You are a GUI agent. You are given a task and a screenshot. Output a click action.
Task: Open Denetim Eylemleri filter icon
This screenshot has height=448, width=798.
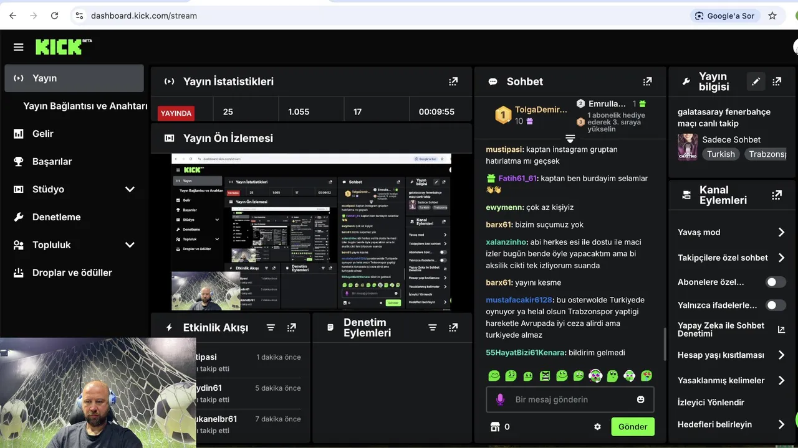[x=432, y=327]
